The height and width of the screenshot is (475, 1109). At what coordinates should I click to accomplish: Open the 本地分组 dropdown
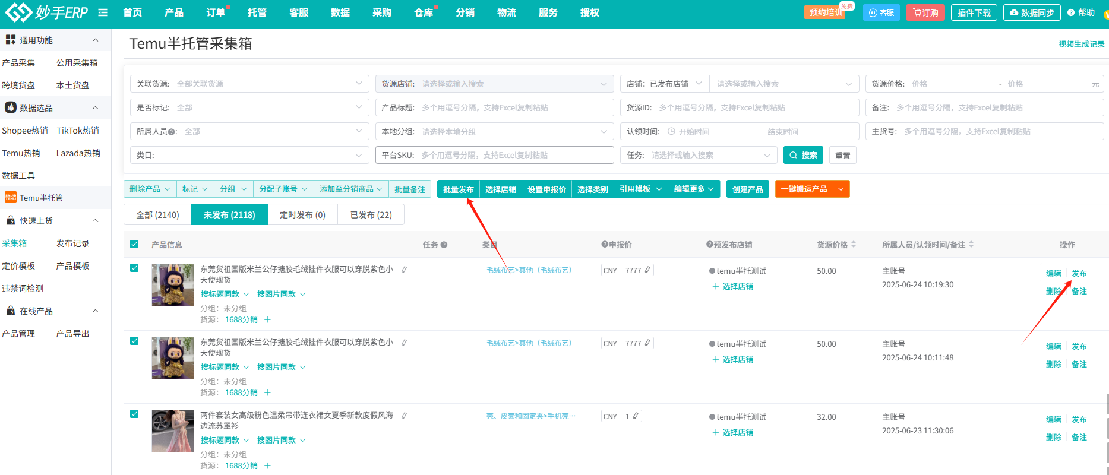click(x=495, y=131)
